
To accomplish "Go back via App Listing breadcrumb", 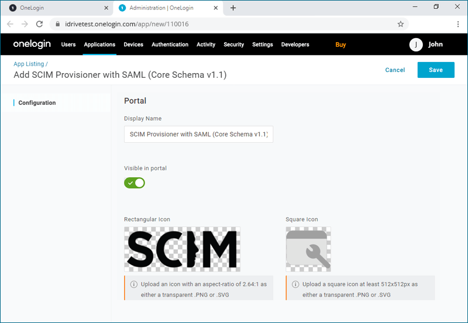I will pyautogui.click(x=29, y=64).
